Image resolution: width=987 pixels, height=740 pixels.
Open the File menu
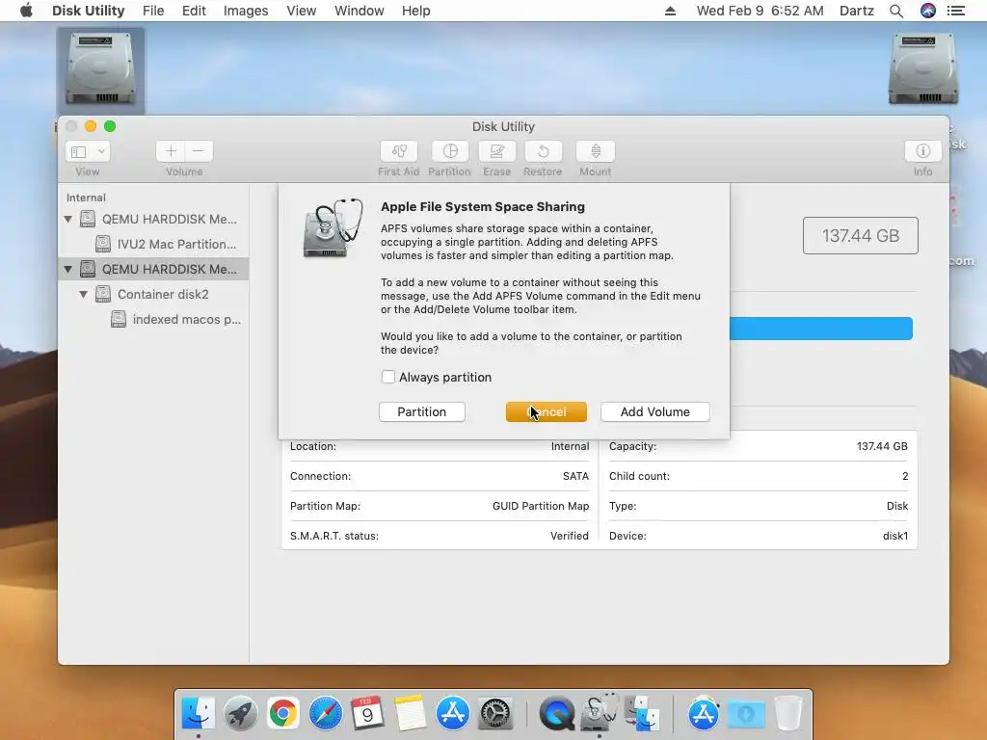pos(153,11)
